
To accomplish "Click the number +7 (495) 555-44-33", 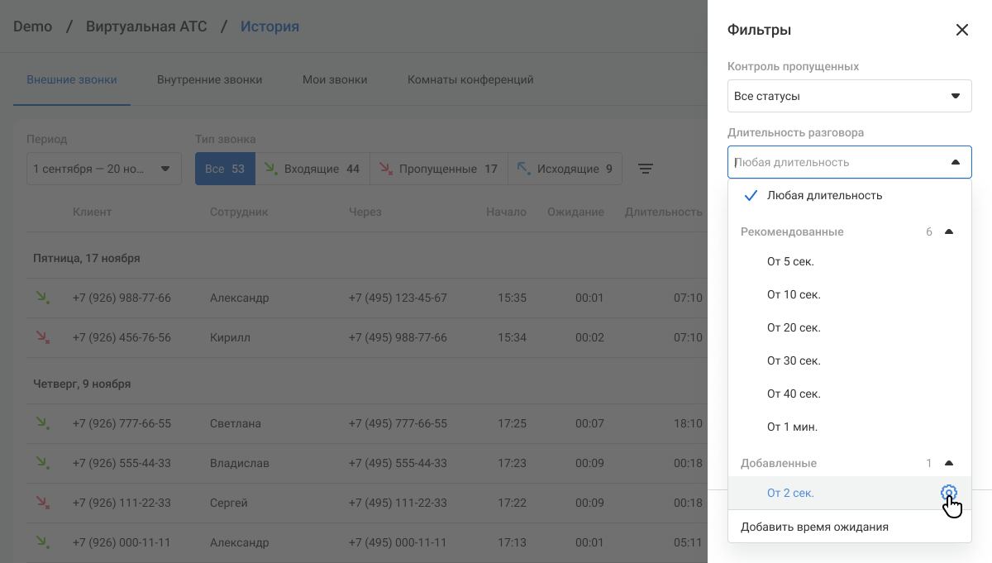I will 398,463.
